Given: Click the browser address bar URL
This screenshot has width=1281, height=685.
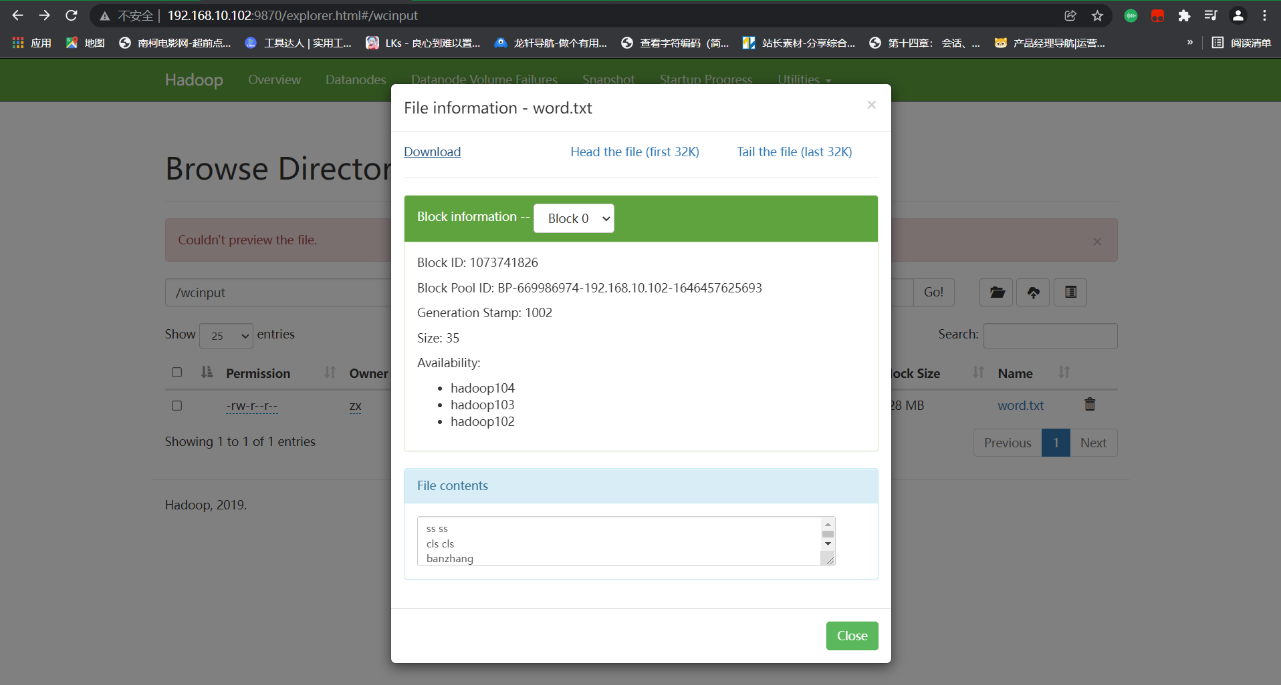Looking at the screenshot, I should 292,15.
